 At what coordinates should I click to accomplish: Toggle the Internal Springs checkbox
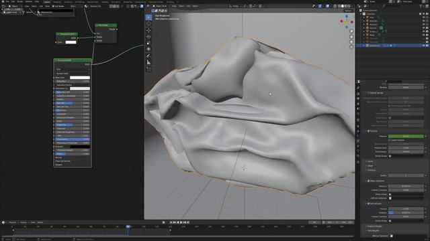pos(369,93)
